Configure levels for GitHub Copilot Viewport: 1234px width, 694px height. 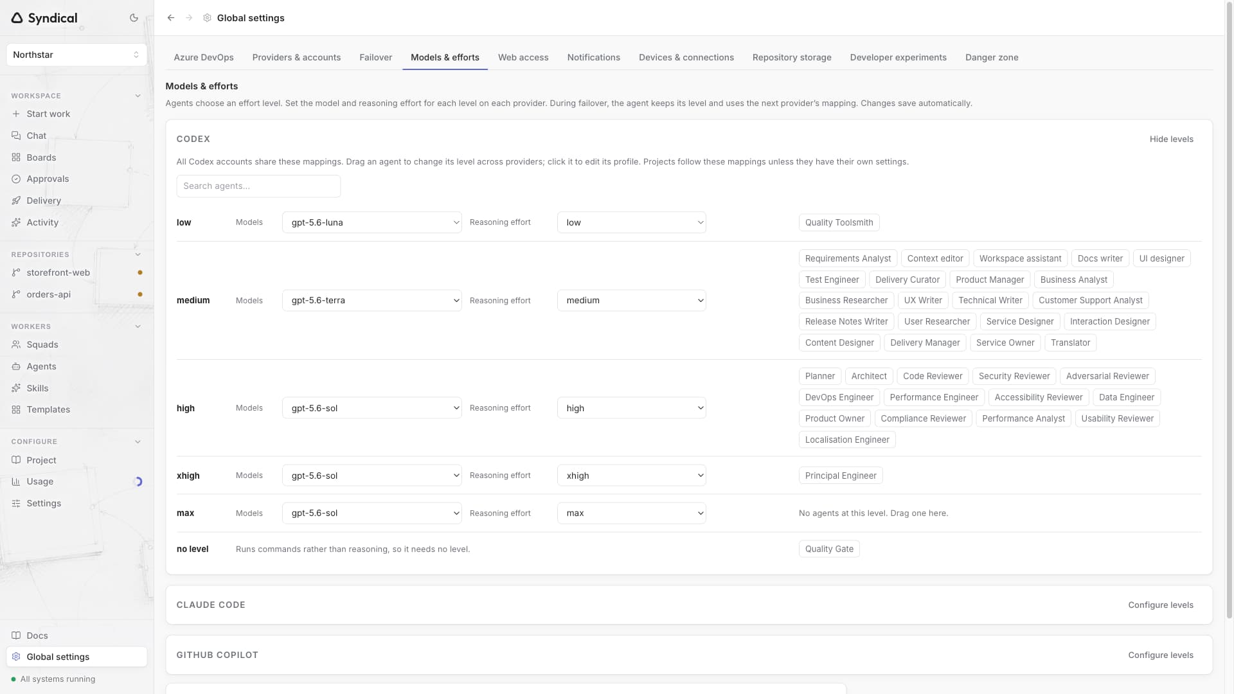coord(1161,655)
